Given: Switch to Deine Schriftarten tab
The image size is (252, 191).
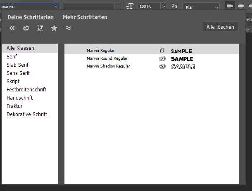Looking at the screenshot, I should coord(31,17).
